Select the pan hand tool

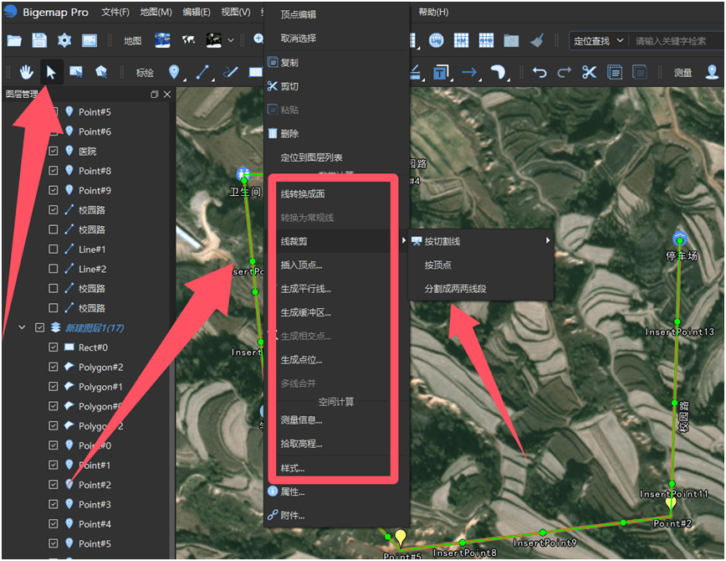[x=27, y=72]
